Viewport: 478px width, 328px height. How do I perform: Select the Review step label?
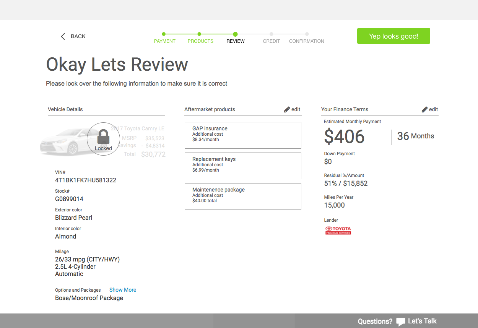click(x=236, y=41)
